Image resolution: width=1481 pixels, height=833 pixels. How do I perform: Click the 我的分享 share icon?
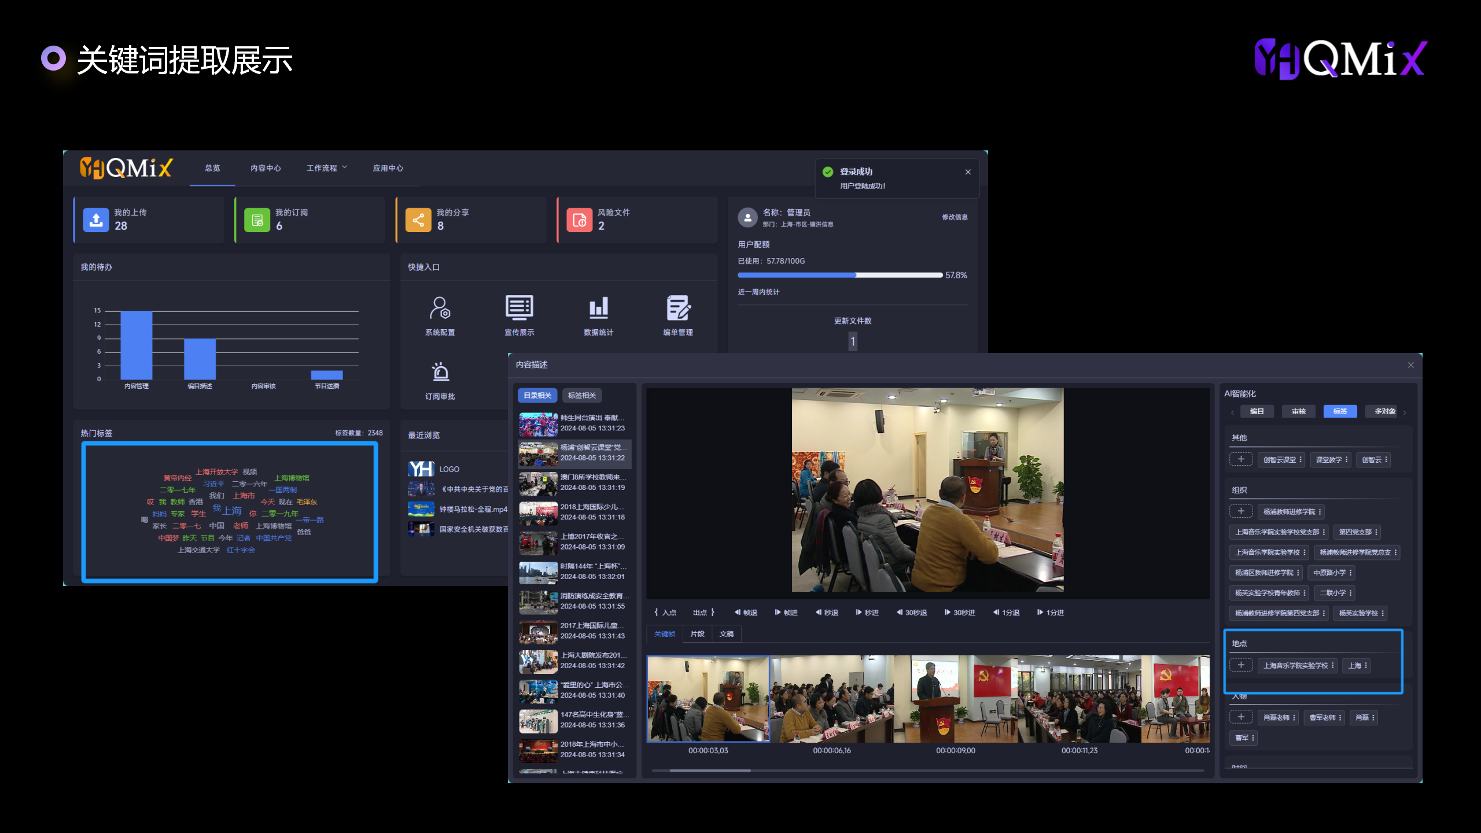pyautogui.click(x=418, y=220)
